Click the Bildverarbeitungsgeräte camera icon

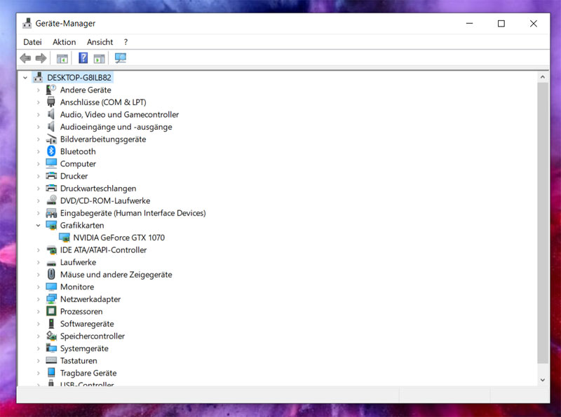pos(51,139)
